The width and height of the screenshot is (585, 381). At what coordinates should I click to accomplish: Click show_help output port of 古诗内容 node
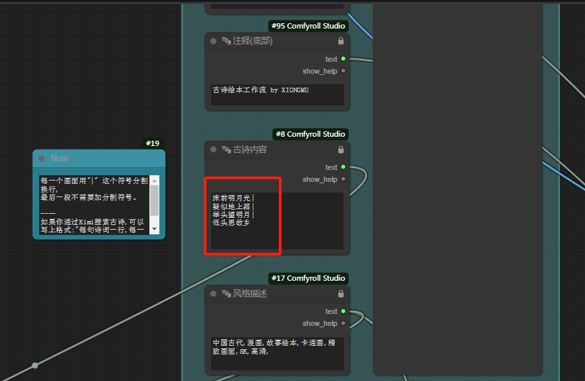[x=343, y=179]
